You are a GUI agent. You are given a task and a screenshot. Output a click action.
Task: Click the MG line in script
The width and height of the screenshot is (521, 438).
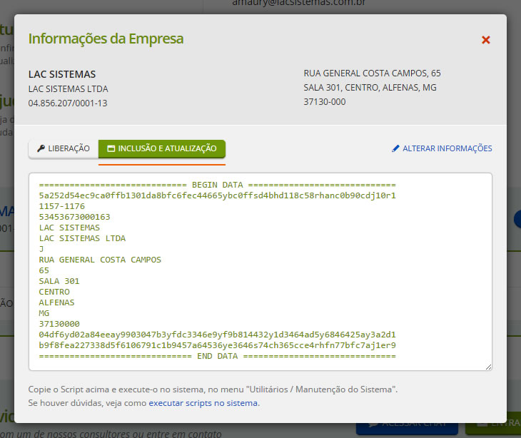44,313
